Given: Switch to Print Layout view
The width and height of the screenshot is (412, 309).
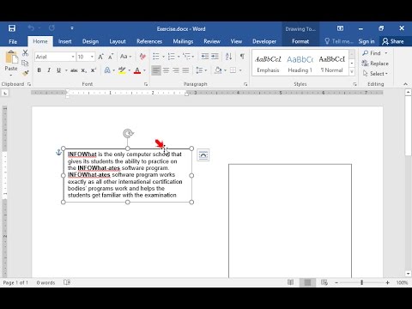Looking at the screenshot, I should point(307,282).
